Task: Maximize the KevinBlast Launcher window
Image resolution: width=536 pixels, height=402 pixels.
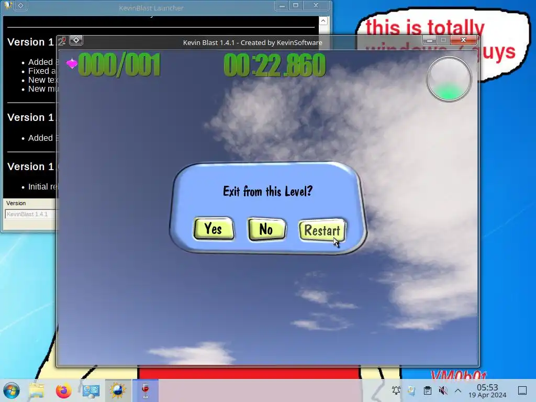Action: [296, 5]
